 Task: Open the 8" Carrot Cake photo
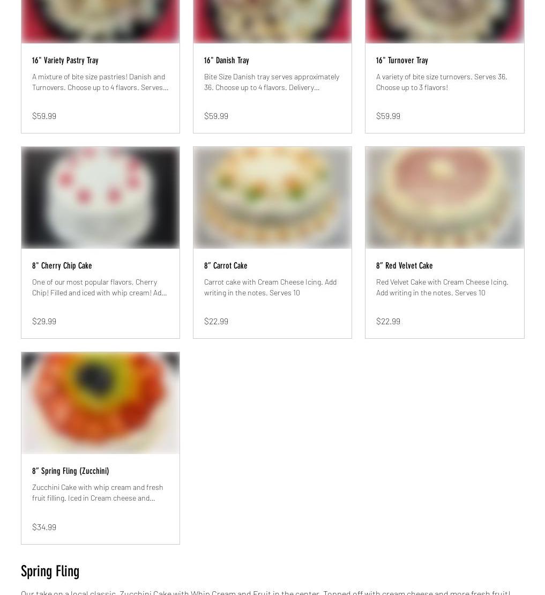coord(272,198)
